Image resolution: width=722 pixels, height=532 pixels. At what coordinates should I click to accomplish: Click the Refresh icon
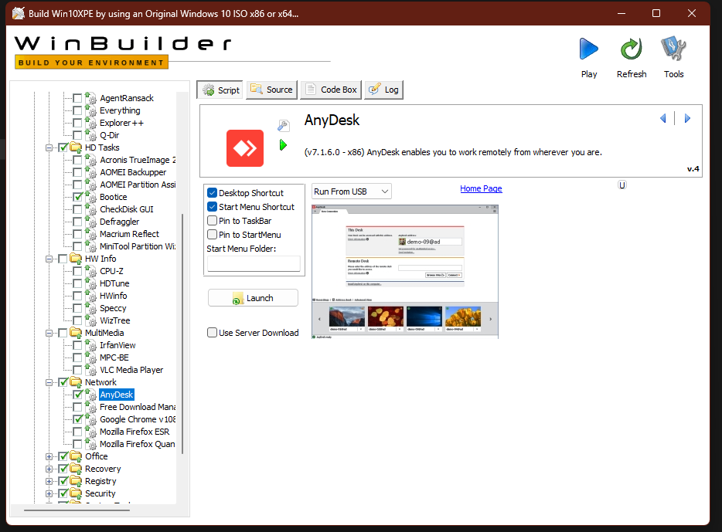(631, 49)
